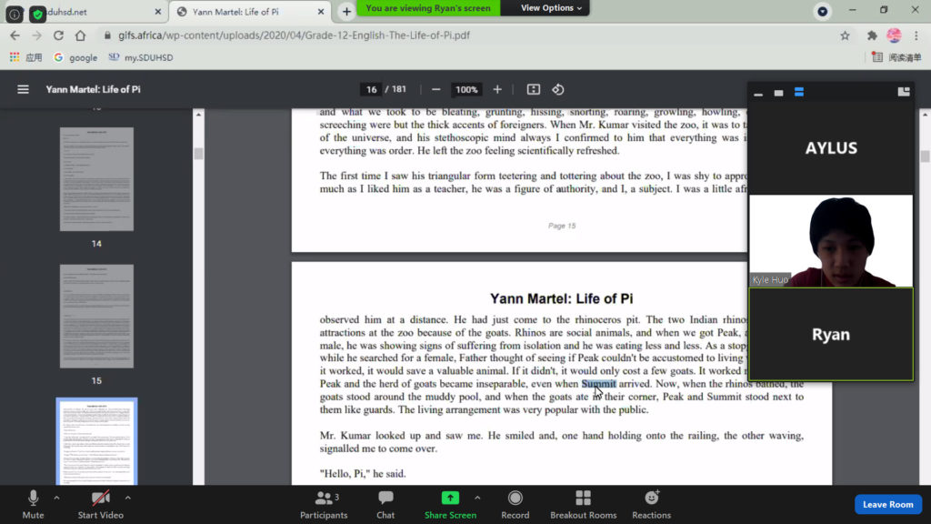The image size is (931, 524).
Task: Click the green encryption shield icon
Action: [x=37, y=13]
